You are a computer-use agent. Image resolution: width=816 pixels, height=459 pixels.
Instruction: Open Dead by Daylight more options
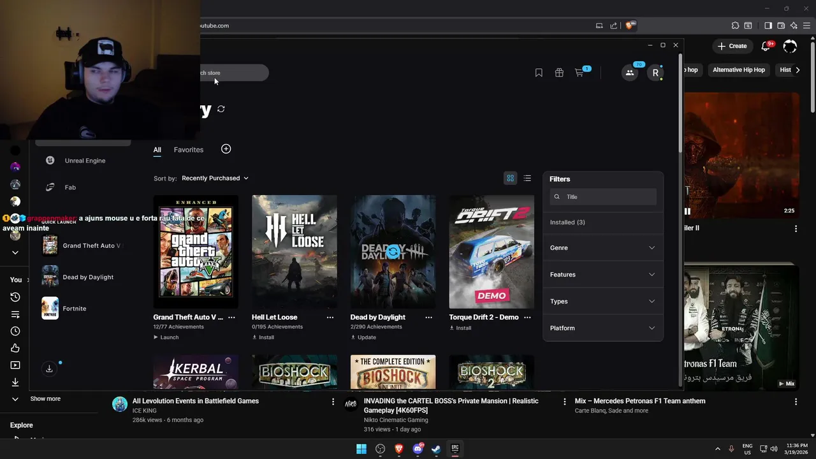428,317
